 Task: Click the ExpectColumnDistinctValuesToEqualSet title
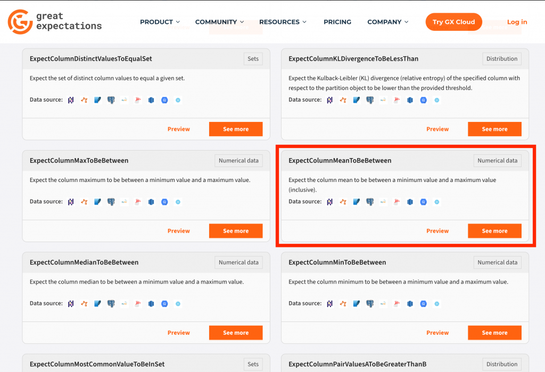pyautogui.click(x=90, y=59)
